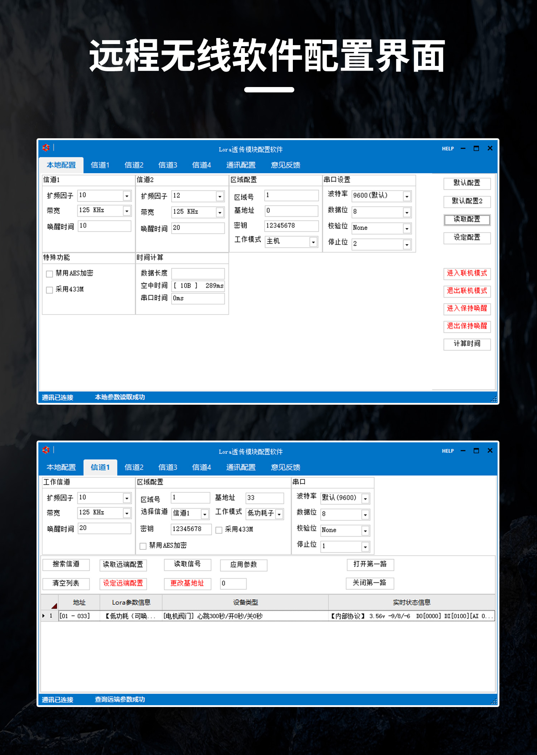Click the app logo icon in lower window
The height and width of the screenshot is (755, 537).
[46, 450]
